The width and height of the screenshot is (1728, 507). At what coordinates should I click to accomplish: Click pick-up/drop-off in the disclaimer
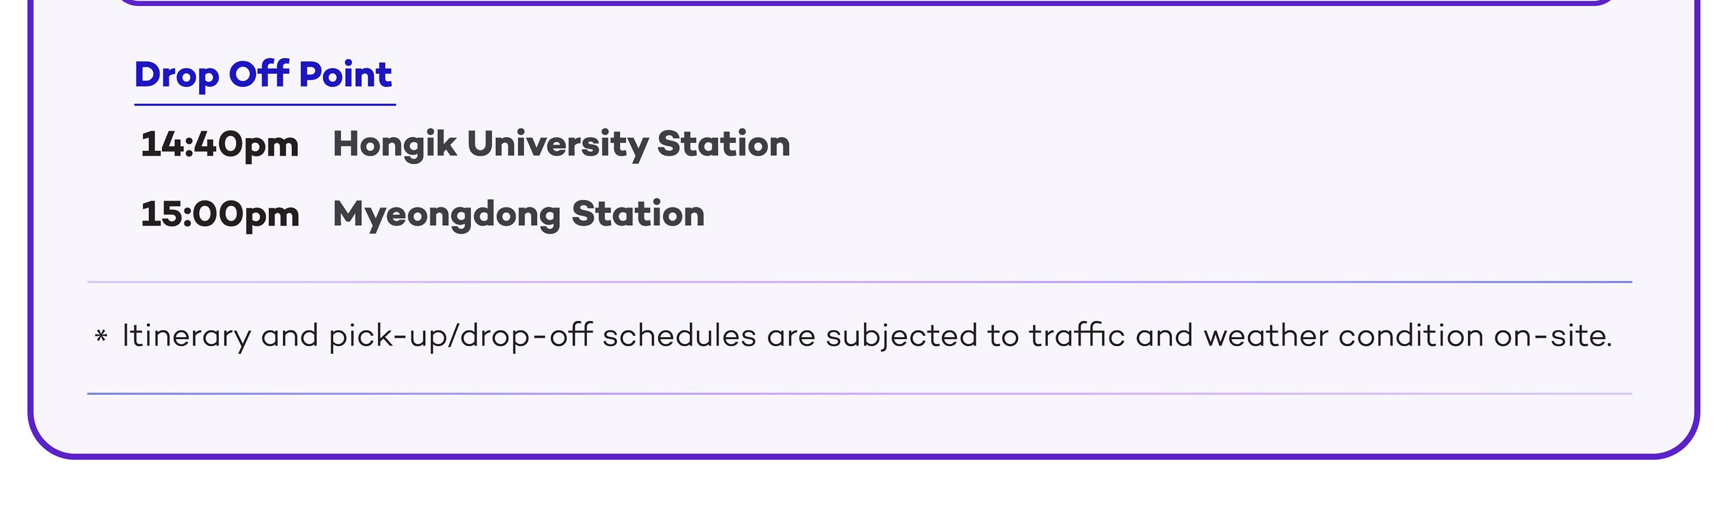coord(460,335)
